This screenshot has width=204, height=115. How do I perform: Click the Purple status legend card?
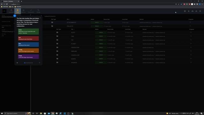(x=28, y=57)
